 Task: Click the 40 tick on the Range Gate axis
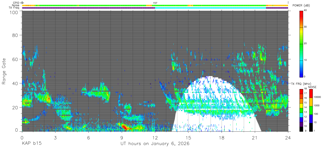point(15,83)
